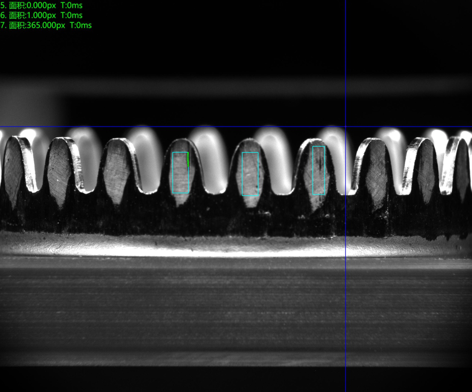Screen dimensions: 472x392
Task: Click the gear tooth just right of the vertical blue line
Action: click(x=373, y=171)
